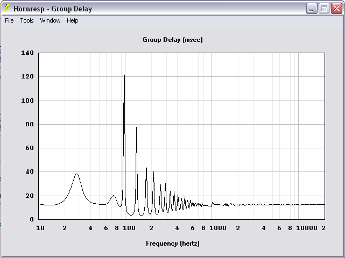The width and height of the screenshot is (345, 258).
Task: Click the tallest group delay peak near 100 Hz
Action: point(124,75)
